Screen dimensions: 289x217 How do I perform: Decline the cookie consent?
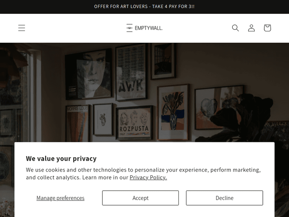(224, 198)
